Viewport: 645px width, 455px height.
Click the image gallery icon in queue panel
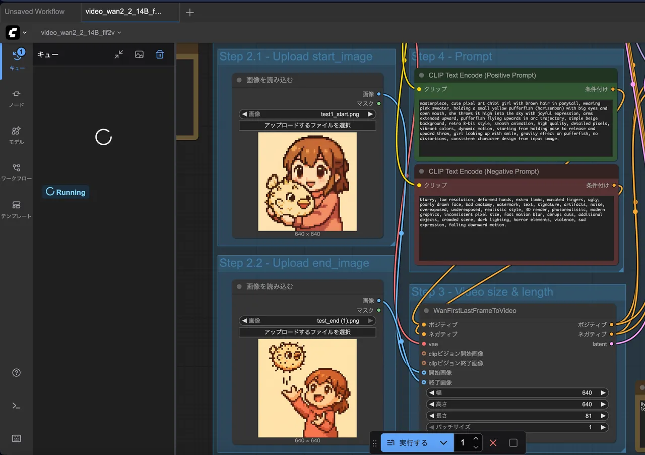tap(140, 54)
